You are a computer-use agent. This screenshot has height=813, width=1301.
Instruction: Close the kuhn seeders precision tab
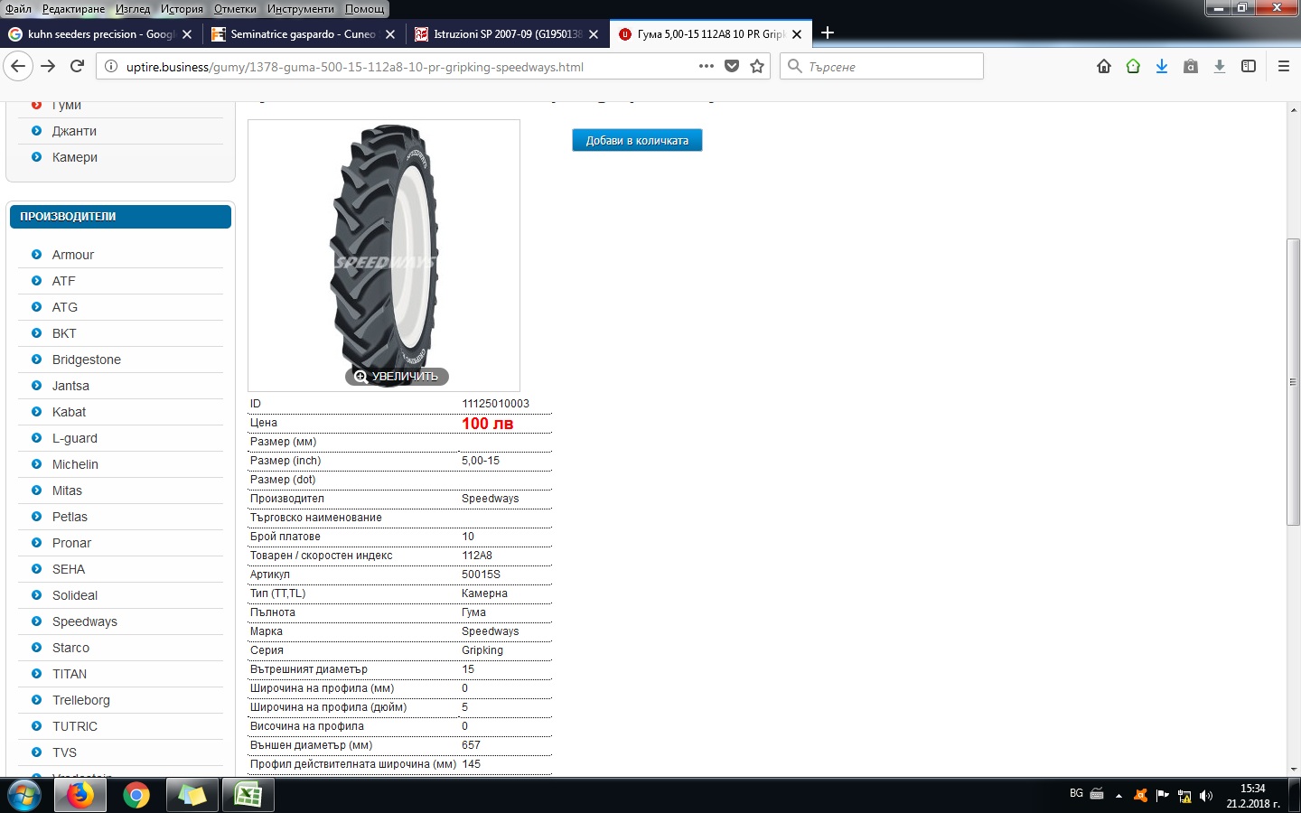pos(187,34)
